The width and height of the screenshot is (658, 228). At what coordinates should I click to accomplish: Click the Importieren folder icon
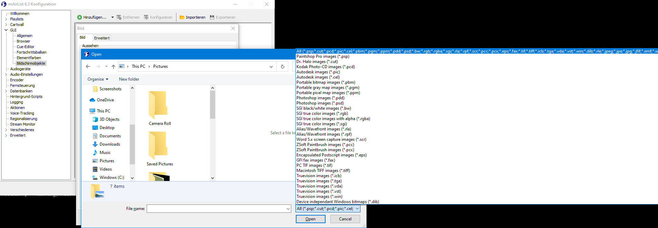pos(182,17)
